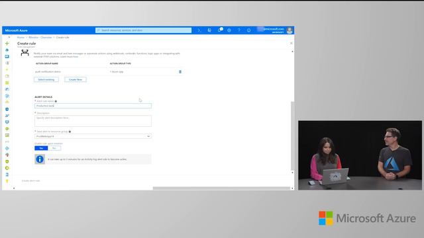Click into the Alert rule name field
Screen dimensions: 424x238
click(93, 106)
